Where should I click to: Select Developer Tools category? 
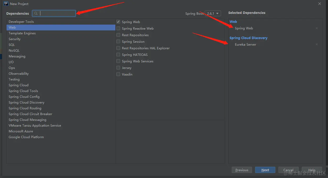point(61,21)
